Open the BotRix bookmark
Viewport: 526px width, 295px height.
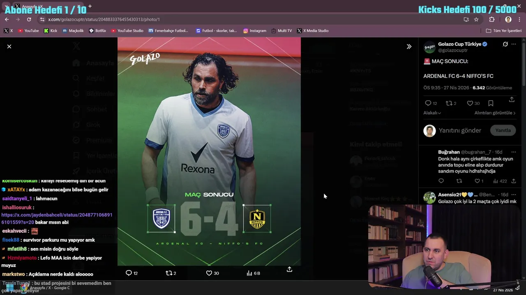[x=97, y=31]
